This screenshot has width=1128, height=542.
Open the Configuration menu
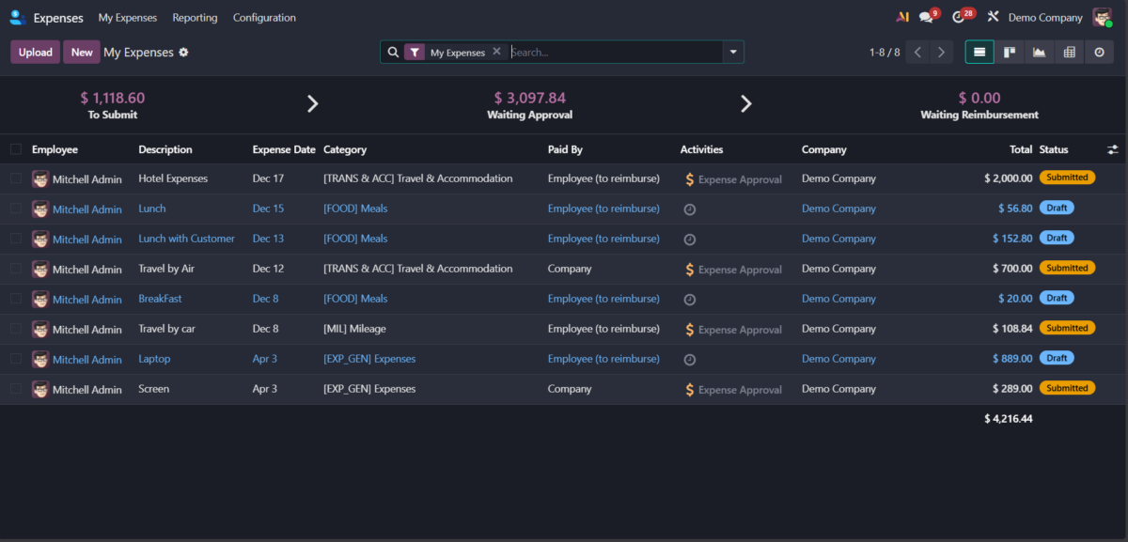tap(264, 18)
